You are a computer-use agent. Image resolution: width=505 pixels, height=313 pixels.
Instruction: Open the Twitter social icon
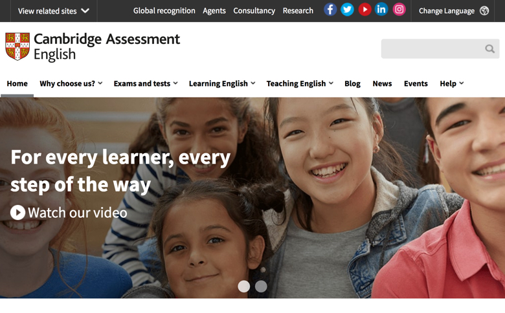tap(347, 10)
